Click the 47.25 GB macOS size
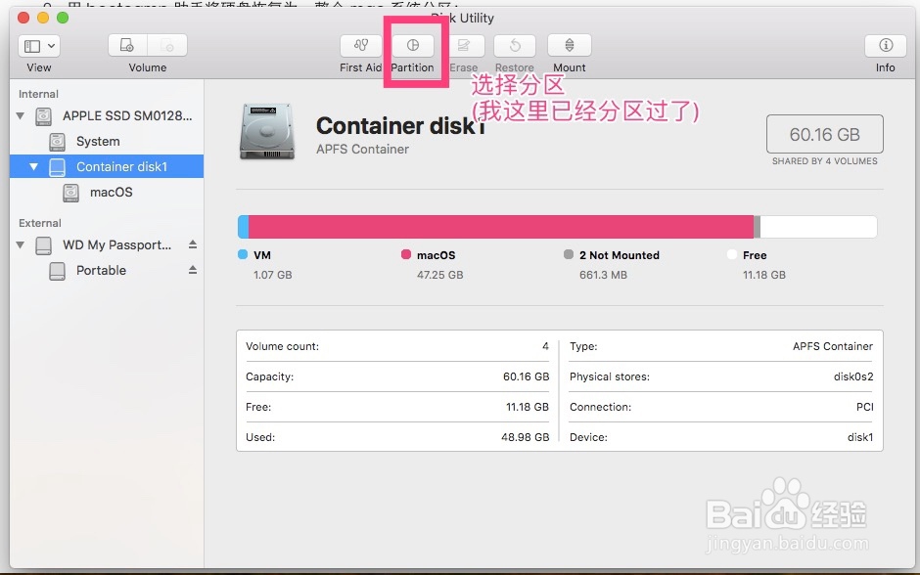 (x=440, y=275)
